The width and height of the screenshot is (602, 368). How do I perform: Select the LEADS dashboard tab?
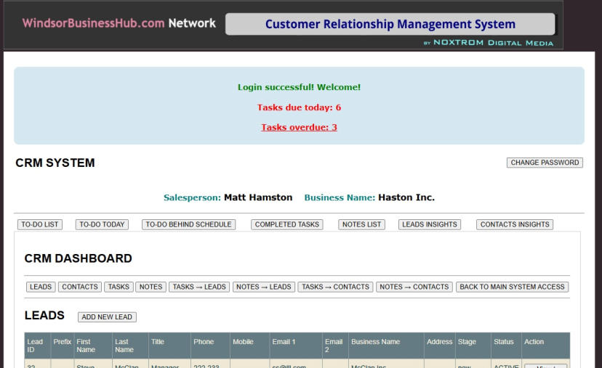pyautogui.click(x=41, y=287)
